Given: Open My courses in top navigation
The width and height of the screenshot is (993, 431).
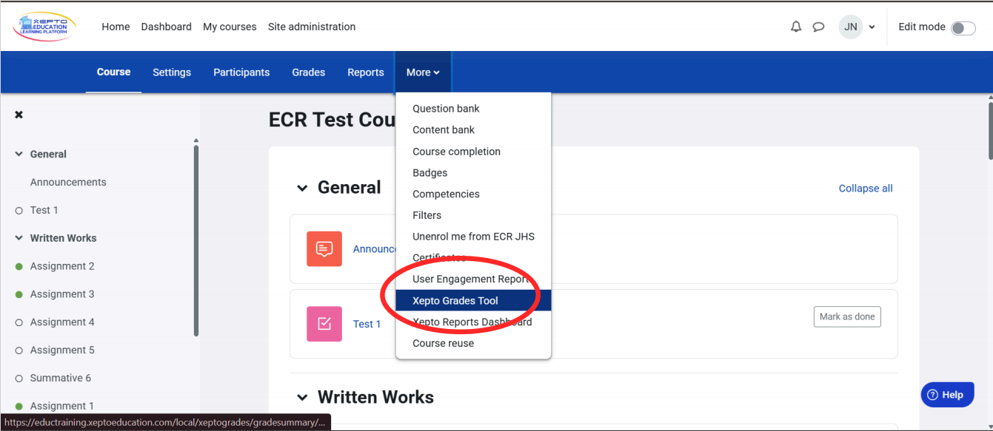Looking at the screenshot, I should click(230, 27).
